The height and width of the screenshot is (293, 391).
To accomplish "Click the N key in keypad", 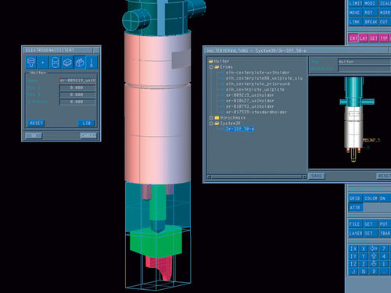I will [364, 272].
